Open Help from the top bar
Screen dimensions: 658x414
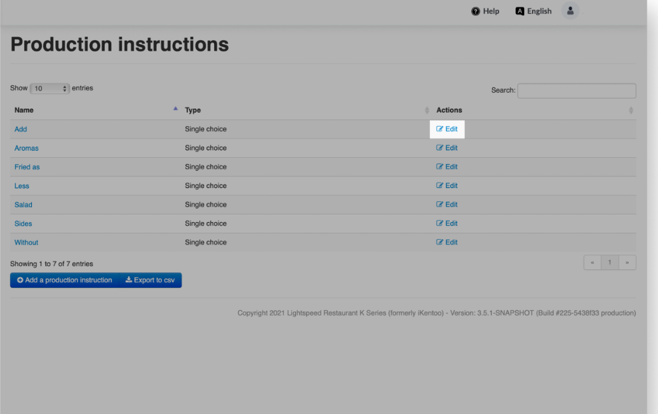485,11
